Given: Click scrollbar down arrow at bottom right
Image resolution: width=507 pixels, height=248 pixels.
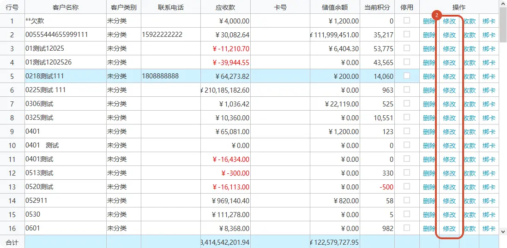Looking at the screenshot, I should coord(503,231).
